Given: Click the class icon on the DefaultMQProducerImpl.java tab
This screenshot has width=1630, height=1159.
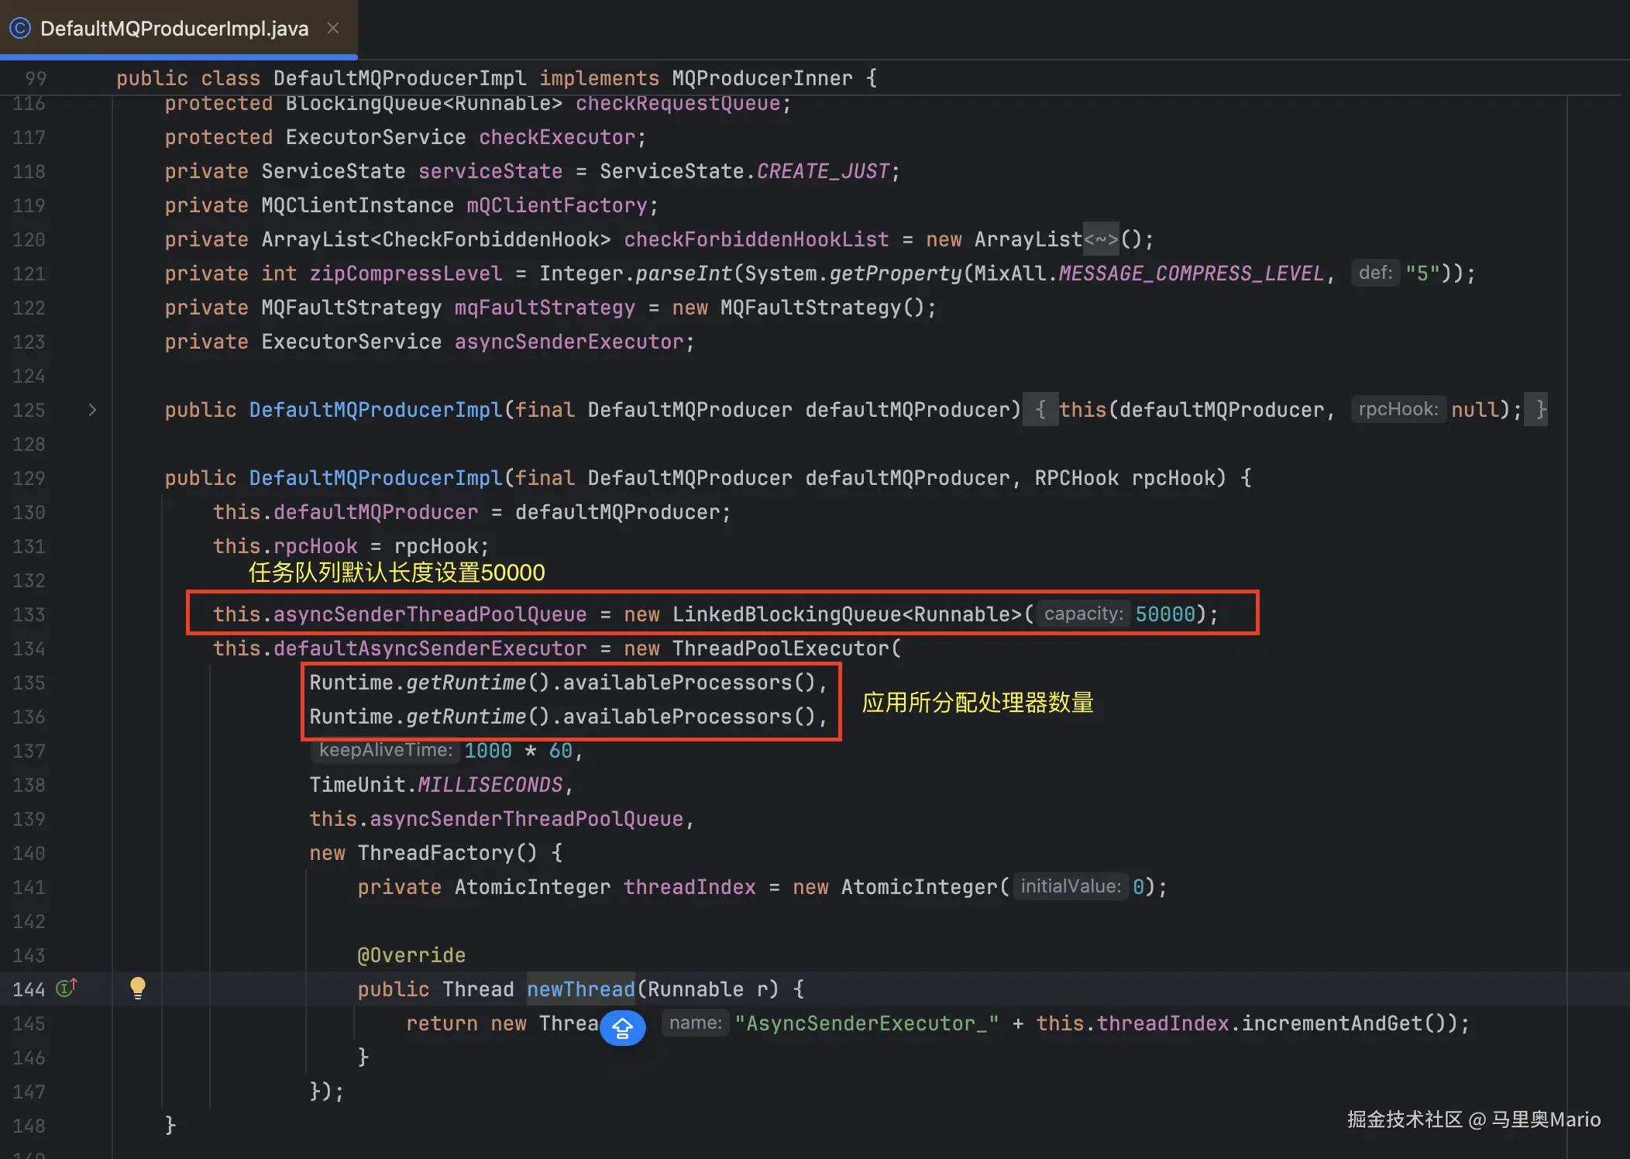Looking at the screenshot, I should (20, 29).
